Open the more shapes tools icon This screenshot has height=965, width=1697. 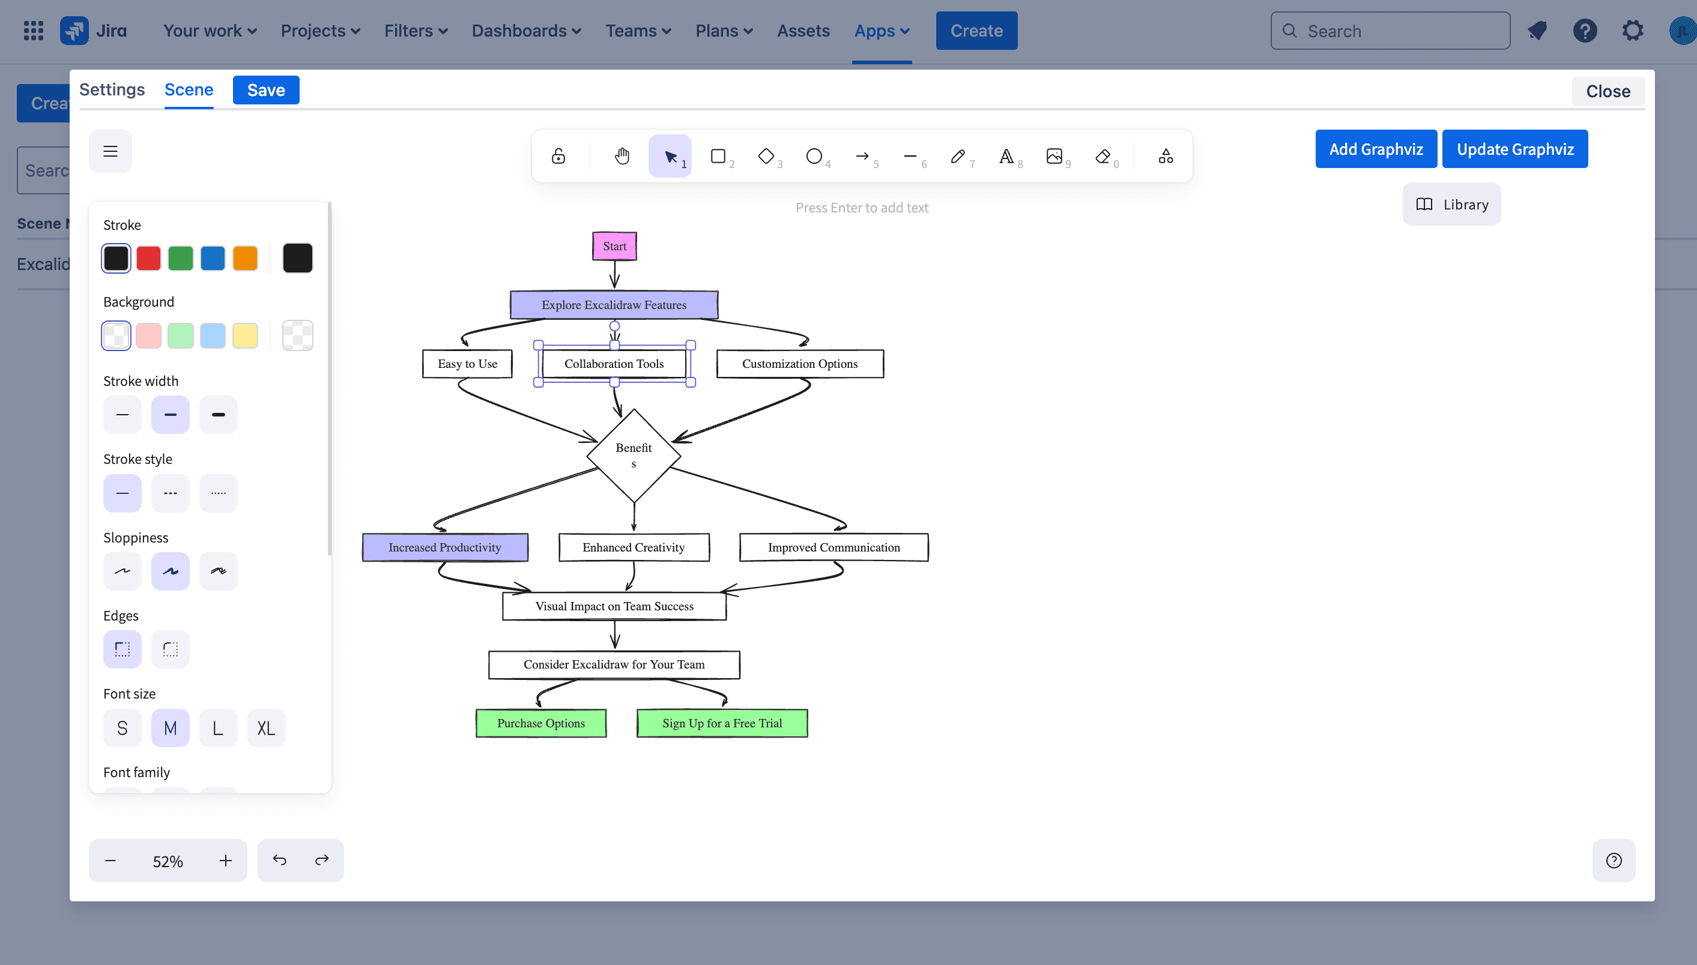[1165, 157]
